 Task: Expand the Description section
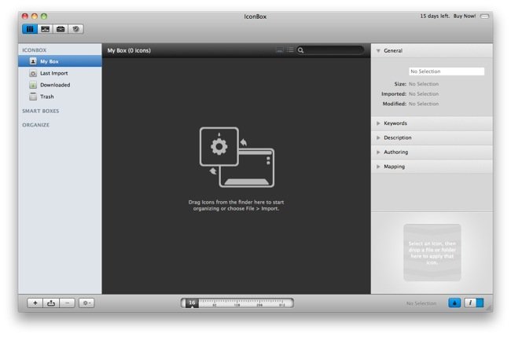click(x=378, y=137)
